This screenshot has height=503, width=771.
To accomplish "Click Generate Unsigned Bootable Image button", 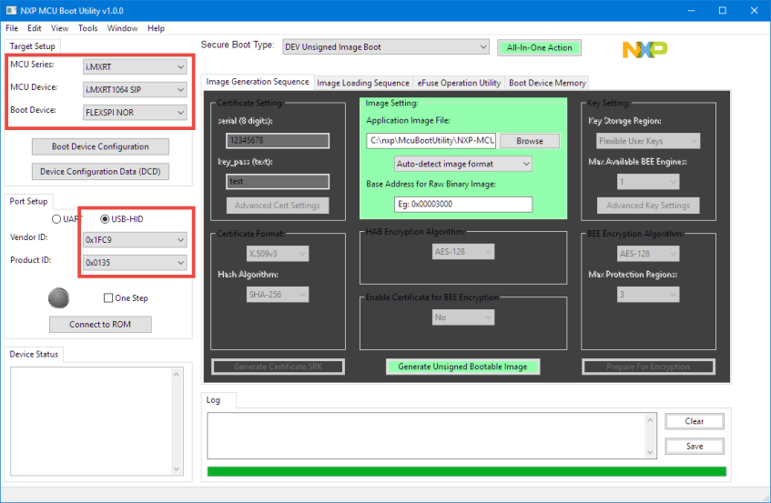I will 462,367.
